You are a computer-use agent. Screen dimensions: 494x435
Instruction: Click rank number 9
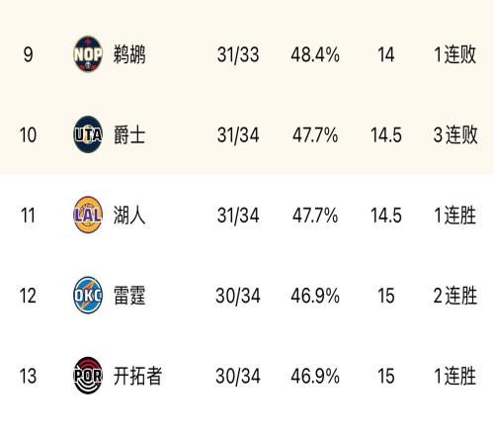click(28, 54)
